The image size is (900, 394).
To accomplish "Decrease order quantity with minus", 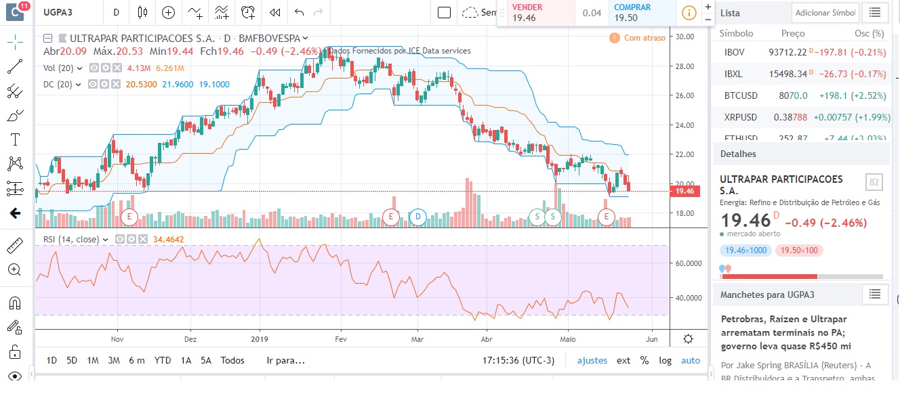I will (708, 19).
